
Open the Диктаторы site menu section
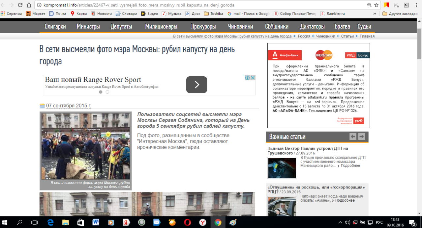click(x=312, y=27)
